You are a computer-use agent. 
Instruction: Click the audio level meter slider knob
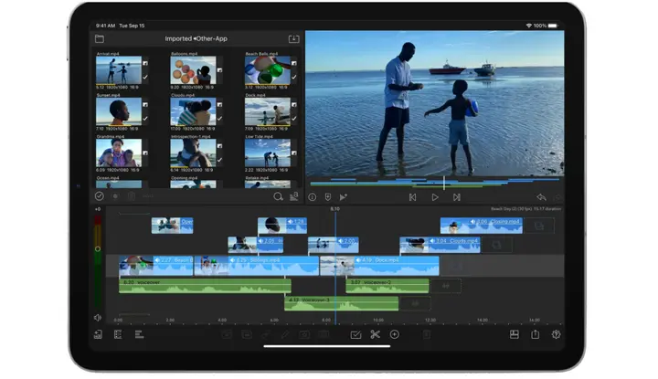98,249
